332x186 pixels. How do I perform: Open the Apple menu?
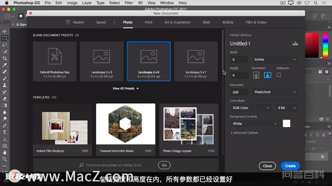tap(7, 3)
